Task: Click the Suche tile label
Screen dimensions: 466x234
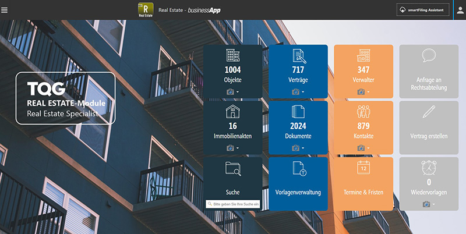Action: [232, 193]
